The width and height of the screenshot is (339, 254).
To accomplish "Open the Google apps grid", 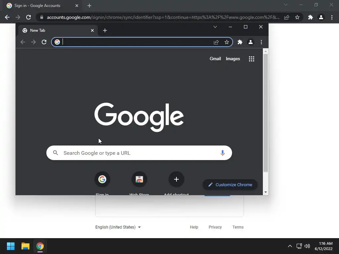I will [x=252, y=59].
